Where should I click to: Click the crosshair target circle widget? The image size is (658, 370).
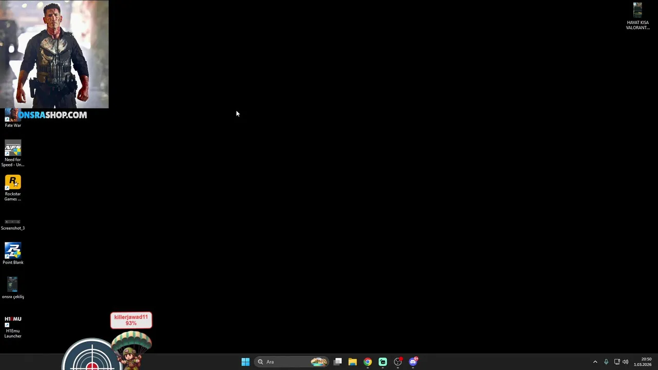coord(92,355)
